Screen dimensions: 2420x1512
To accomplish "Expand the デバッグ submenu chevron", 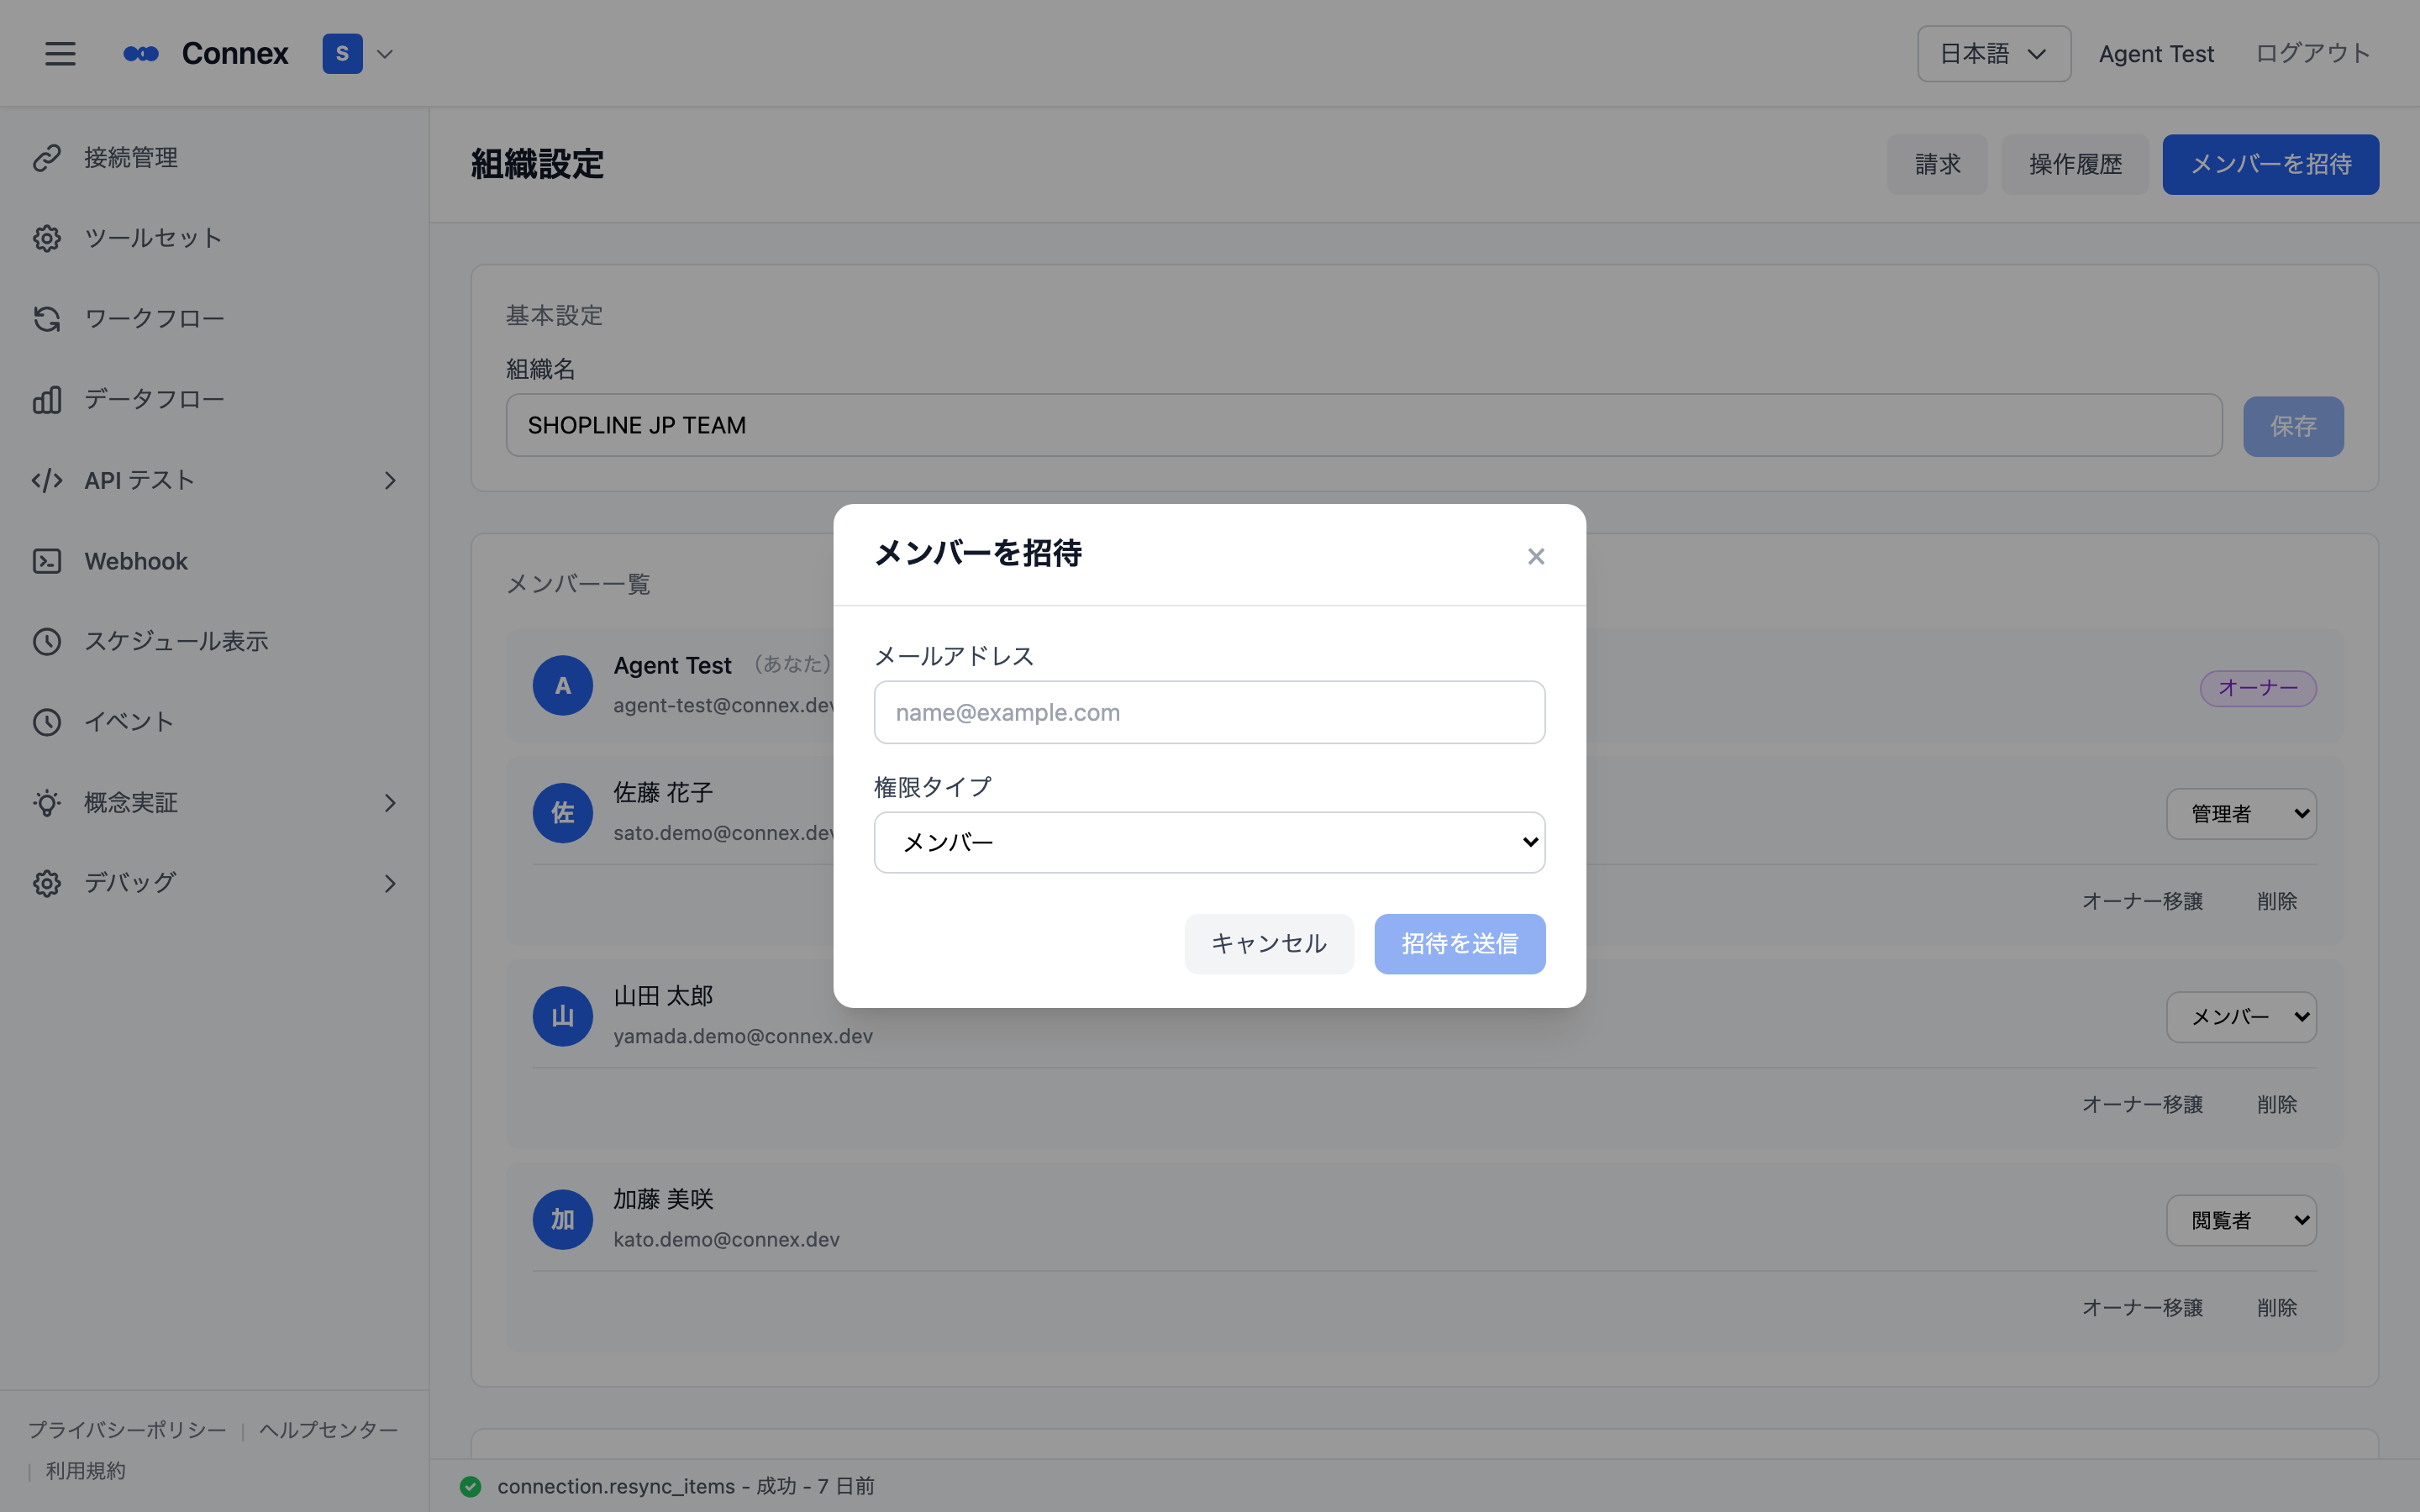I will [390, 884].
